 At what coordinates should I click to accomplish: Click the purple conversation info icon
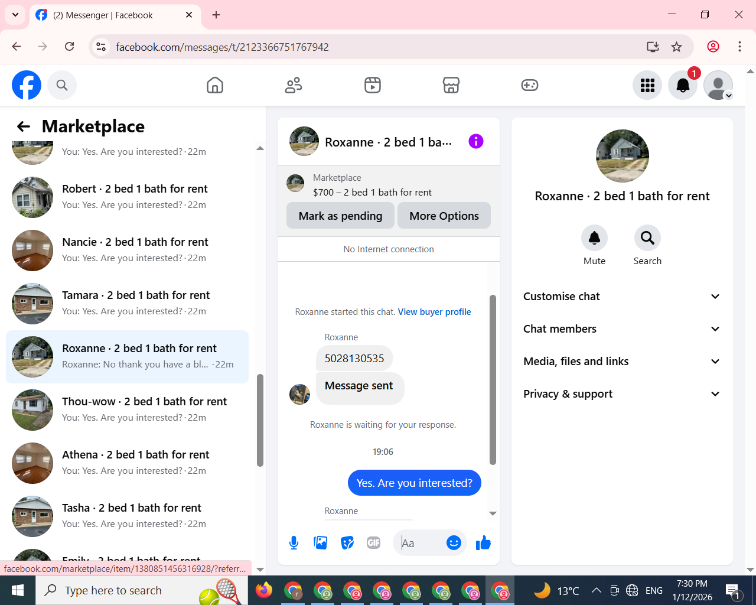click(x=476, y=141)
